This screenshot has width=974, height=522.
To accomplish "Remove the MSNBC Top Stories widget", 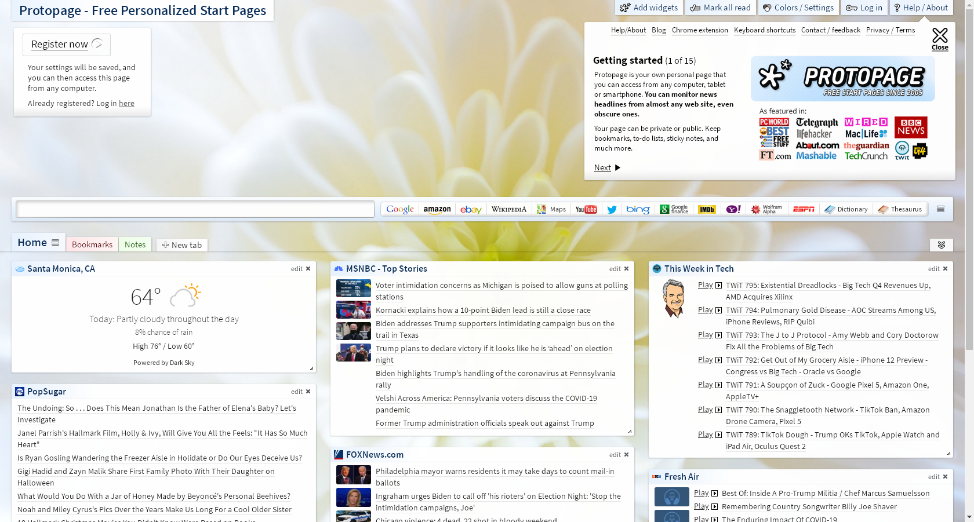I will pos(626,269).
